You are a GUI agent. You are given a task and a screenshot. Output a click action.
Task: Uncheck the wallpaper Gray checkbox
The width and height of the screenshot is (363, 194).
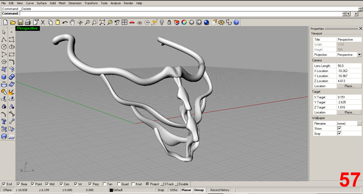339,133
